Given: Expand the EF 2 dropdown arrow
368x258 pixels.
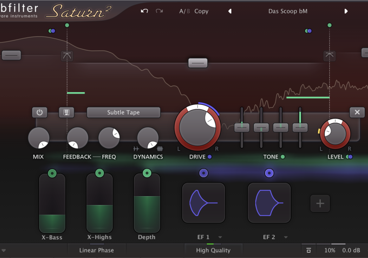Looking at the screenshot, I should coord(286,237).
